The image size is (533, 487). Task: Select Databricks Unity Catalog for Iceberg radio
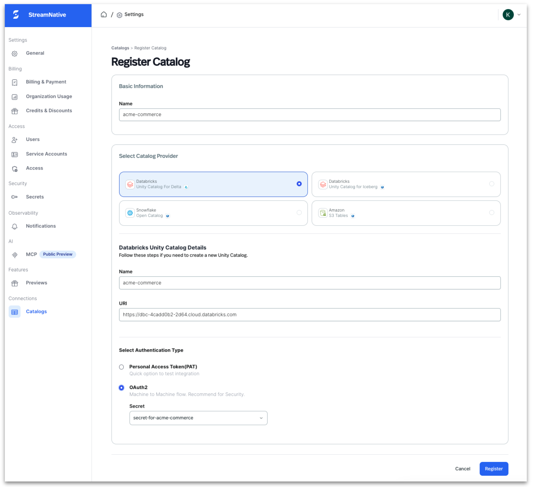pyautogui.click(x=491, y=184)
